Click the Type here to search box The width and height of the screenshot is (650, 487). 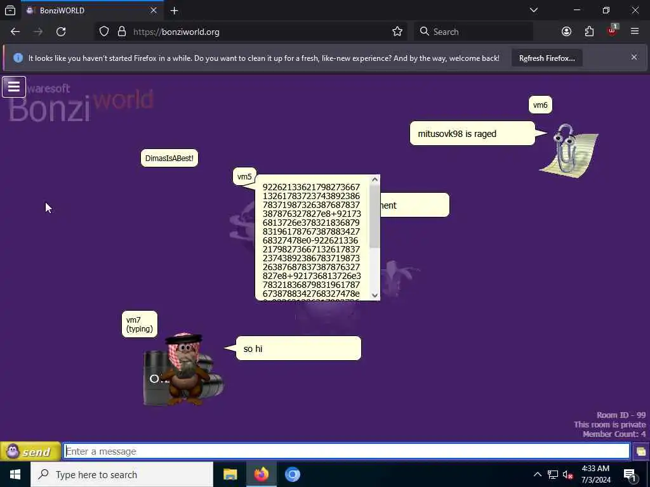coord(122,474)
